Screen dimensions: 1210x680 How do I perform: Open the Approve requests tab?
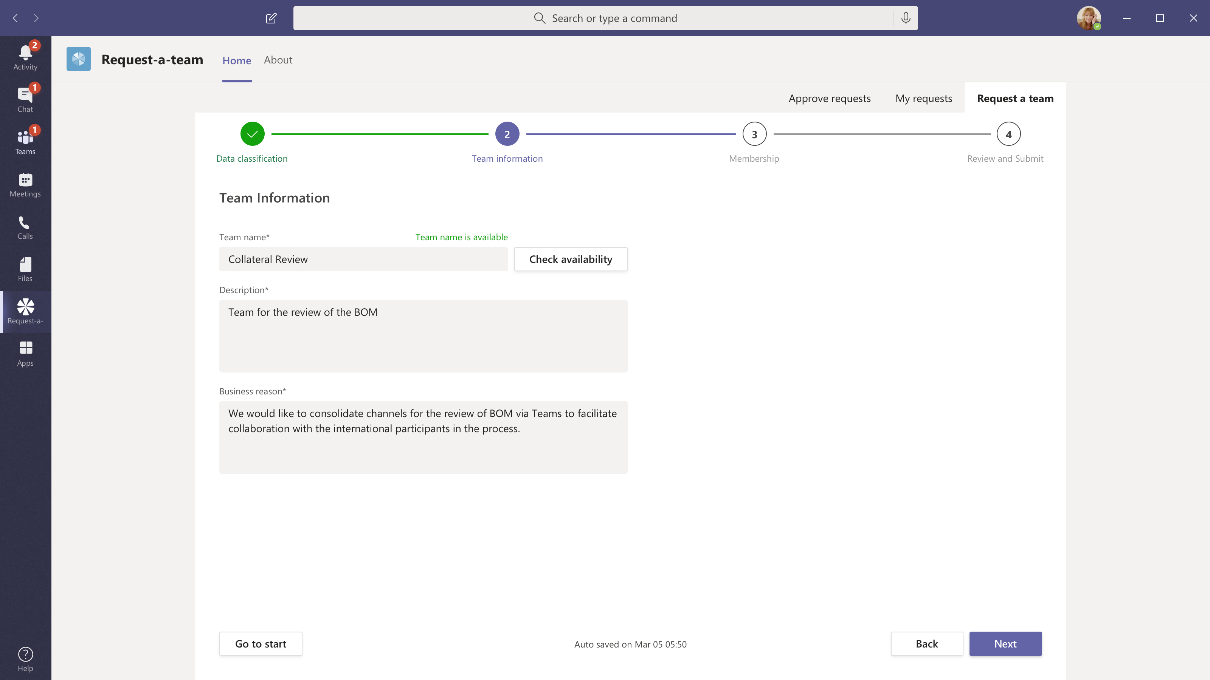[x=829, y=99]
